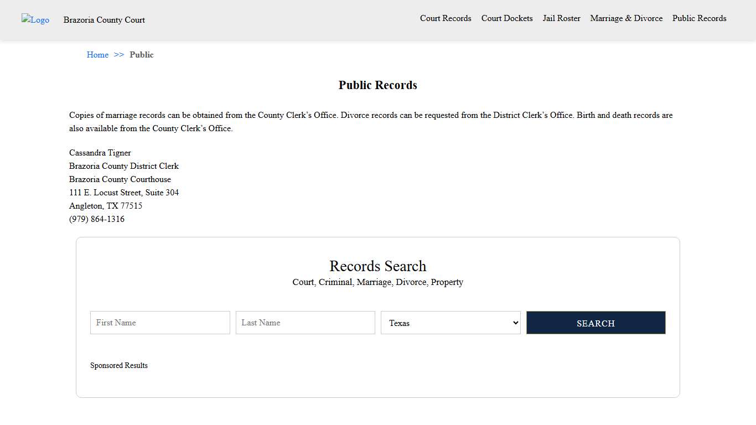
Task: Click the Brazoria County Court title text
Action: (104, 20)
